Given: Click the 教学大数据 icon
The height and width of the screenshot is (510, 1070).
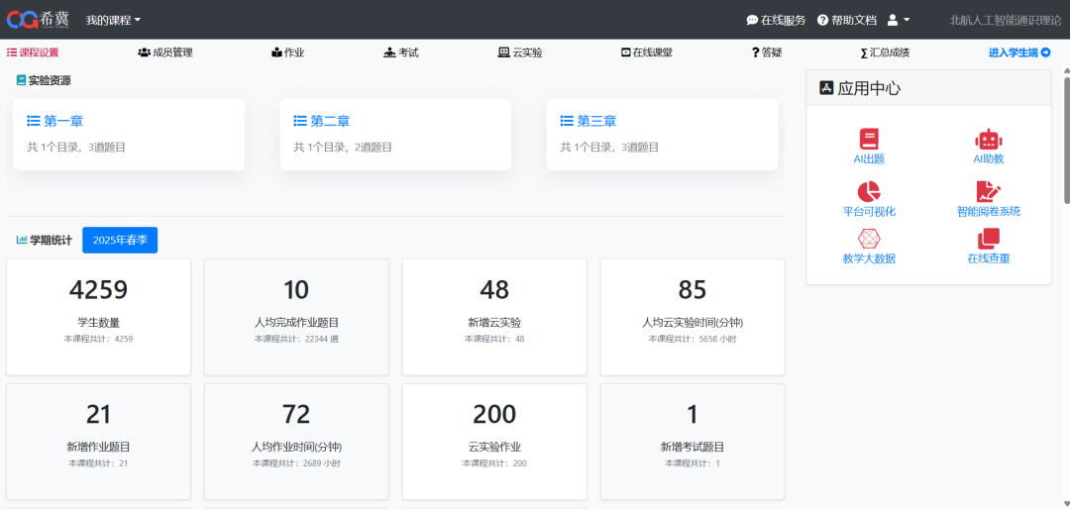Looking at the screenshot, I should 869,239.
